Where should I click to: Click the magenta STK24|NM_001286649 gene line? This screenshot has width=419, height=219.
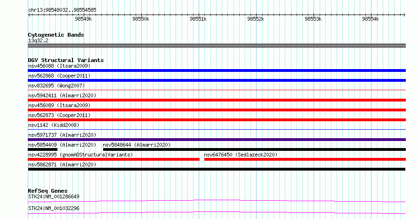pos(217,201)
